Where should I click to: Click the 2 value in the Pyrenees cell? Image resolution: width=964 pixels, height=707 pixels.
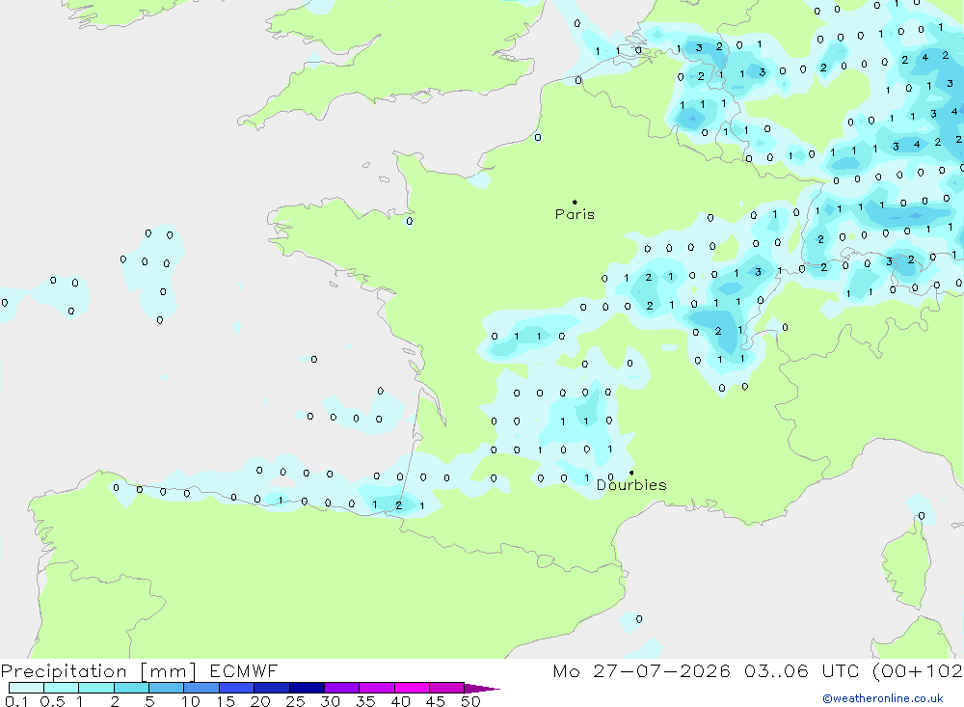398,505
